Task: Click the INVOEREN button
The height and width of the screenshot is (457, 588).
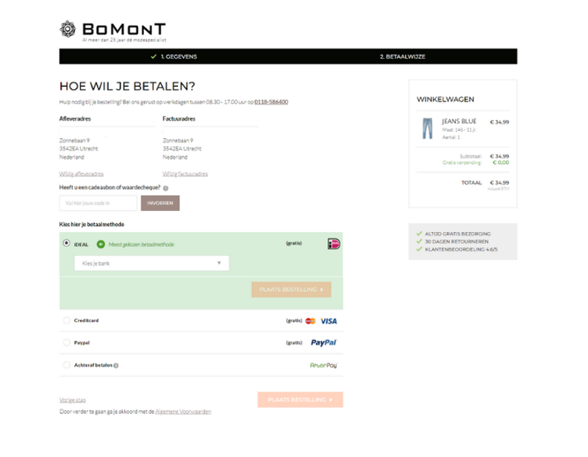Action: click(x=160, y=201)
